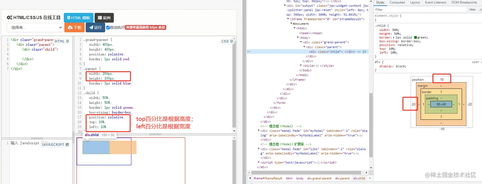Expand the div id="myModal" node

click(x=259, y=130)
